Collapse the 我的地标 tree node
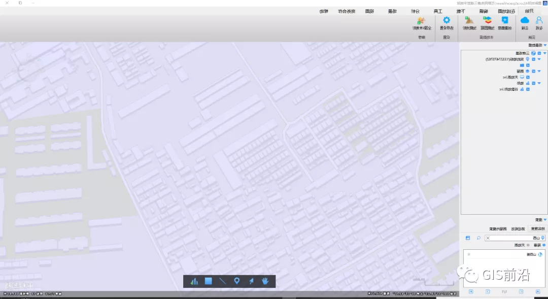 pyautogui.click(x=539, y=59)
